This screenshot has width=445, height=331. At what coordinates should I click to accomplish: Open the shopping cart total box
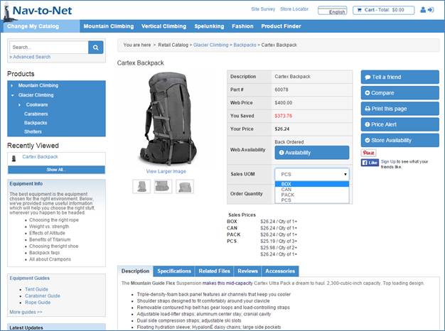click(383, 10)
